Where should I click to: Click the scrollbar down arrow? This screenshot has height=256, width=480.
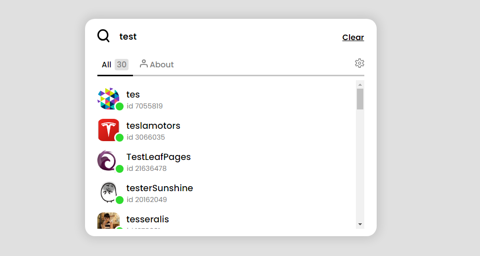click(x=360, y=224)
